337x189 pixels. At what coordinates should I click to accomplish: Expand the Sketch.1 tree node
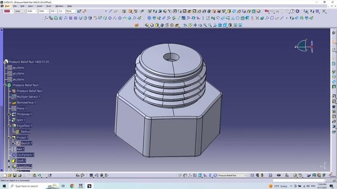[13, 143]
